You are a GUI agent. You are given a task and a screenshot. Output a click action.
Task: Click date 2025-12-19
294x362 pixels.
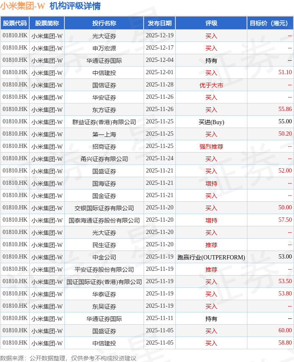tap(159, 36)
